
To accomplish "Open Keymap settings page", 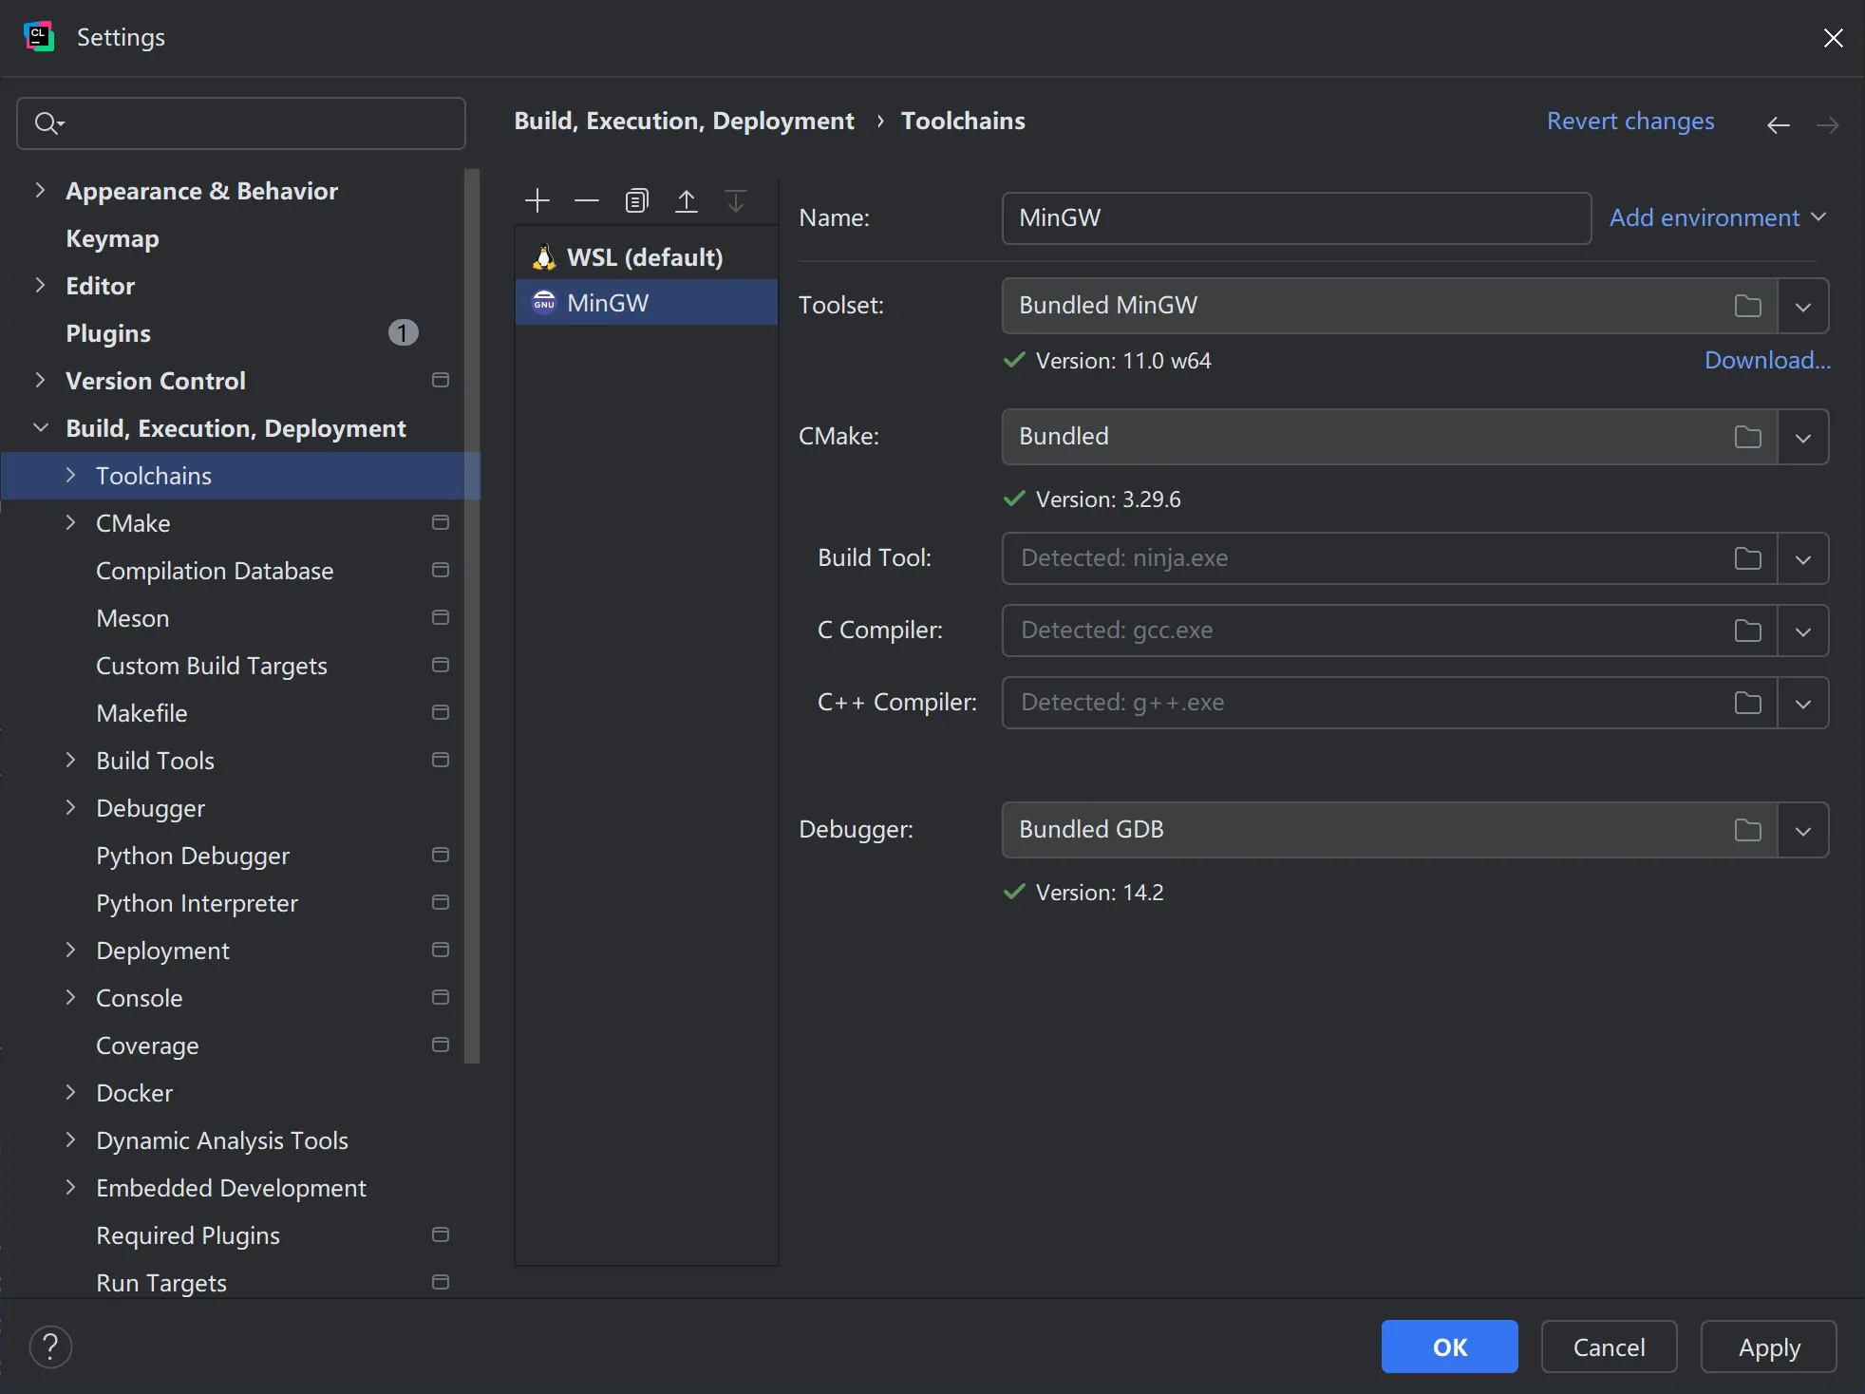I will point(112,238).
